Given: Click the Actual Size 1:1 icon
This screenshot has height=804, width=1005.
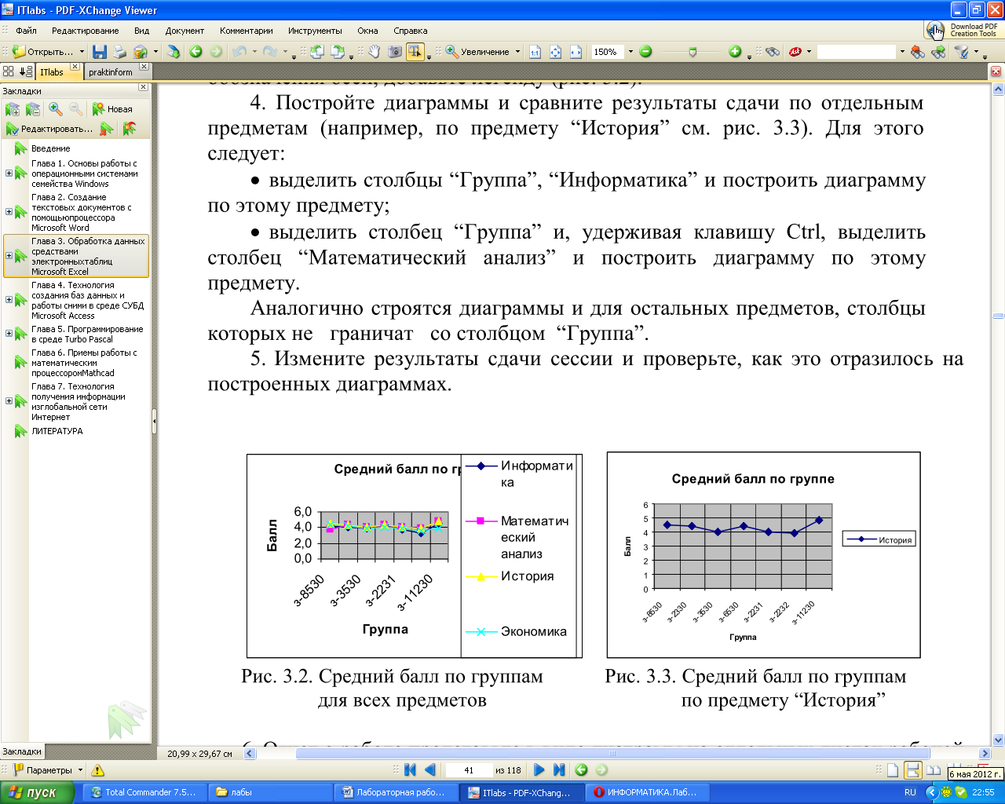Looking at the screenshot, I should tap(535, 52).
